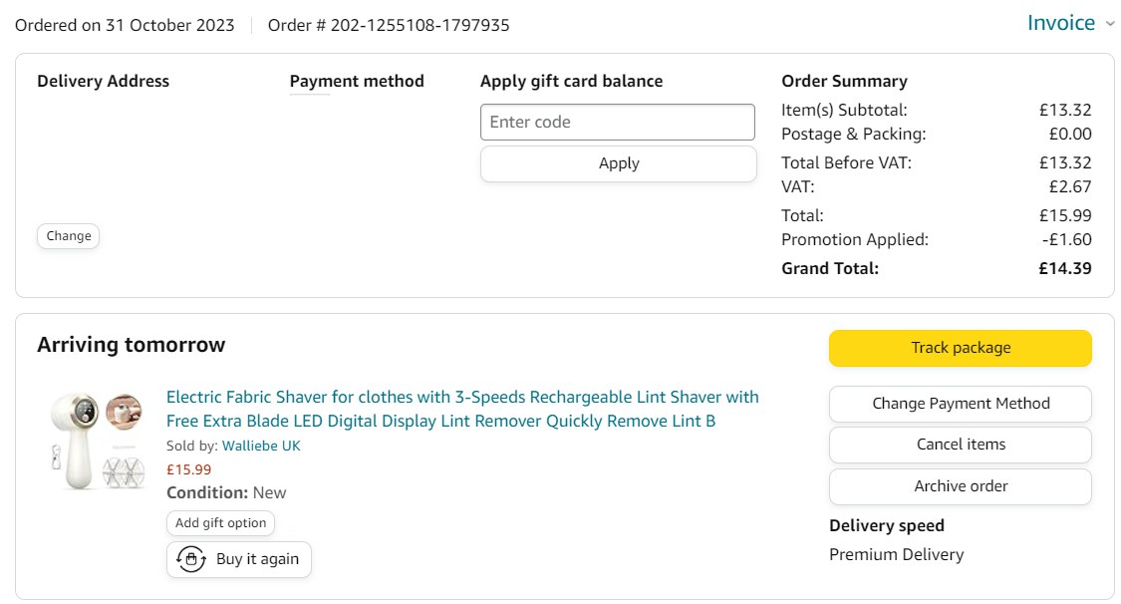
Task: Click Change Payment Method button
Action: pyautogui.click(x=961, y=404)
